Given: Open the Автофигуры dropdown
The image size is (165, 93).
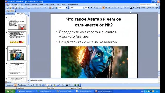Looking at the screenshot, I should click(x=22, y=85).
